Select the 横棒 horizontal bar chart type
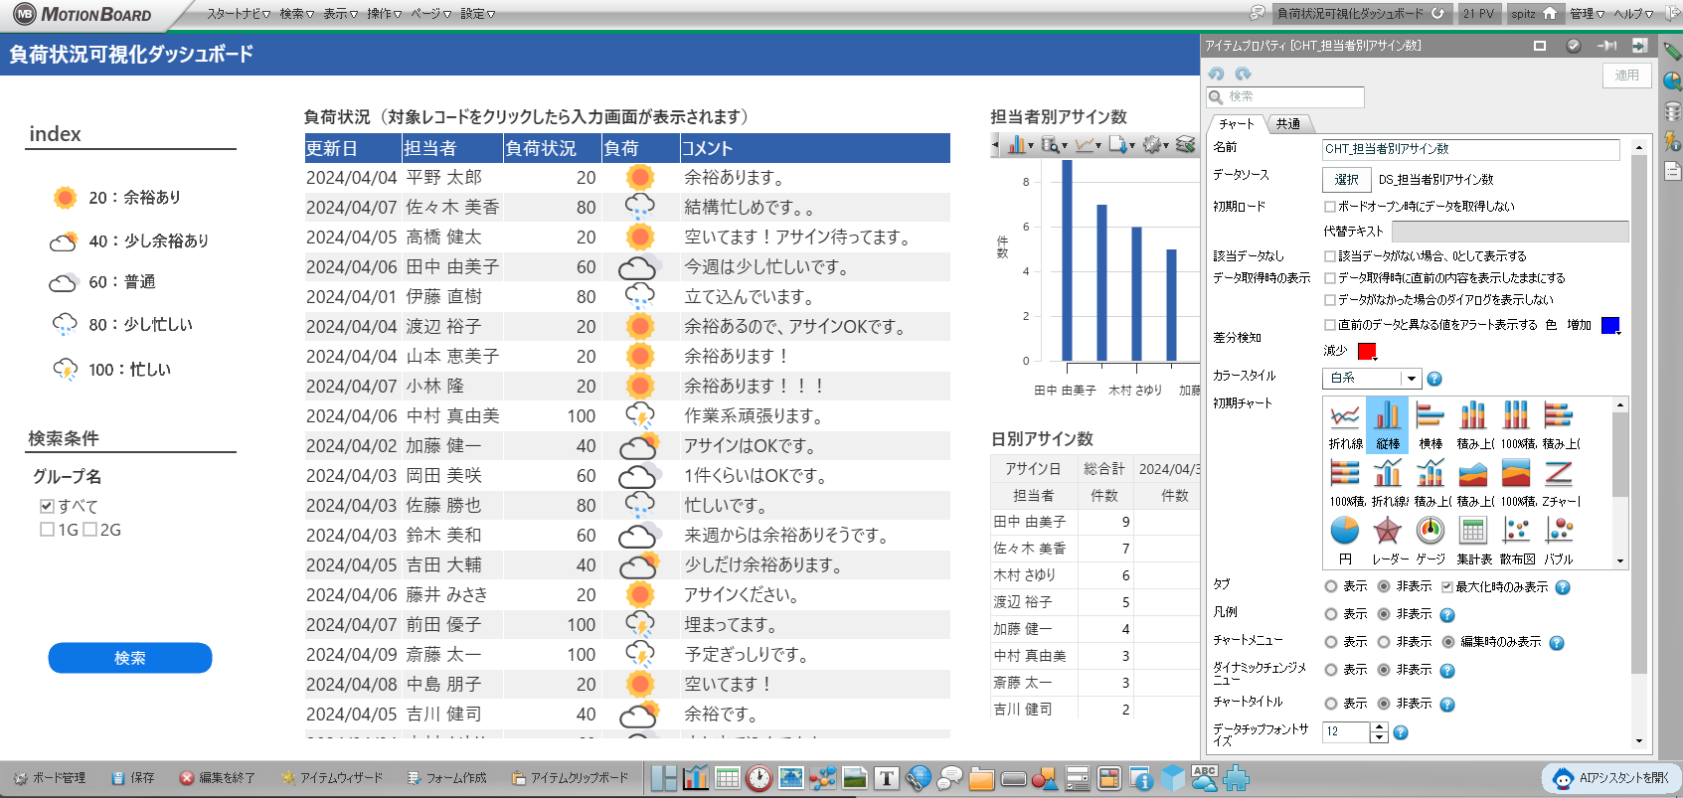The image size is (1683, 798). [x=1431, y=424]
